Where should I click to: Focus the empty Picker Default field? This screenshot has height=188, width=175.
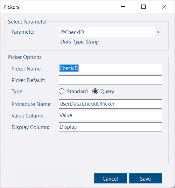[110, 80]
